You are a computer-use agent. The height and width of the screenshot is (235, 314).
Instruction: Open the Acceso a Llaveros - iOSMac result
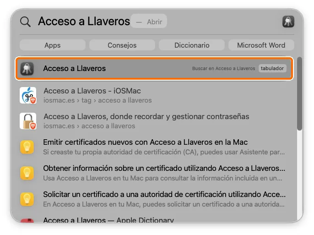(154, 95)
